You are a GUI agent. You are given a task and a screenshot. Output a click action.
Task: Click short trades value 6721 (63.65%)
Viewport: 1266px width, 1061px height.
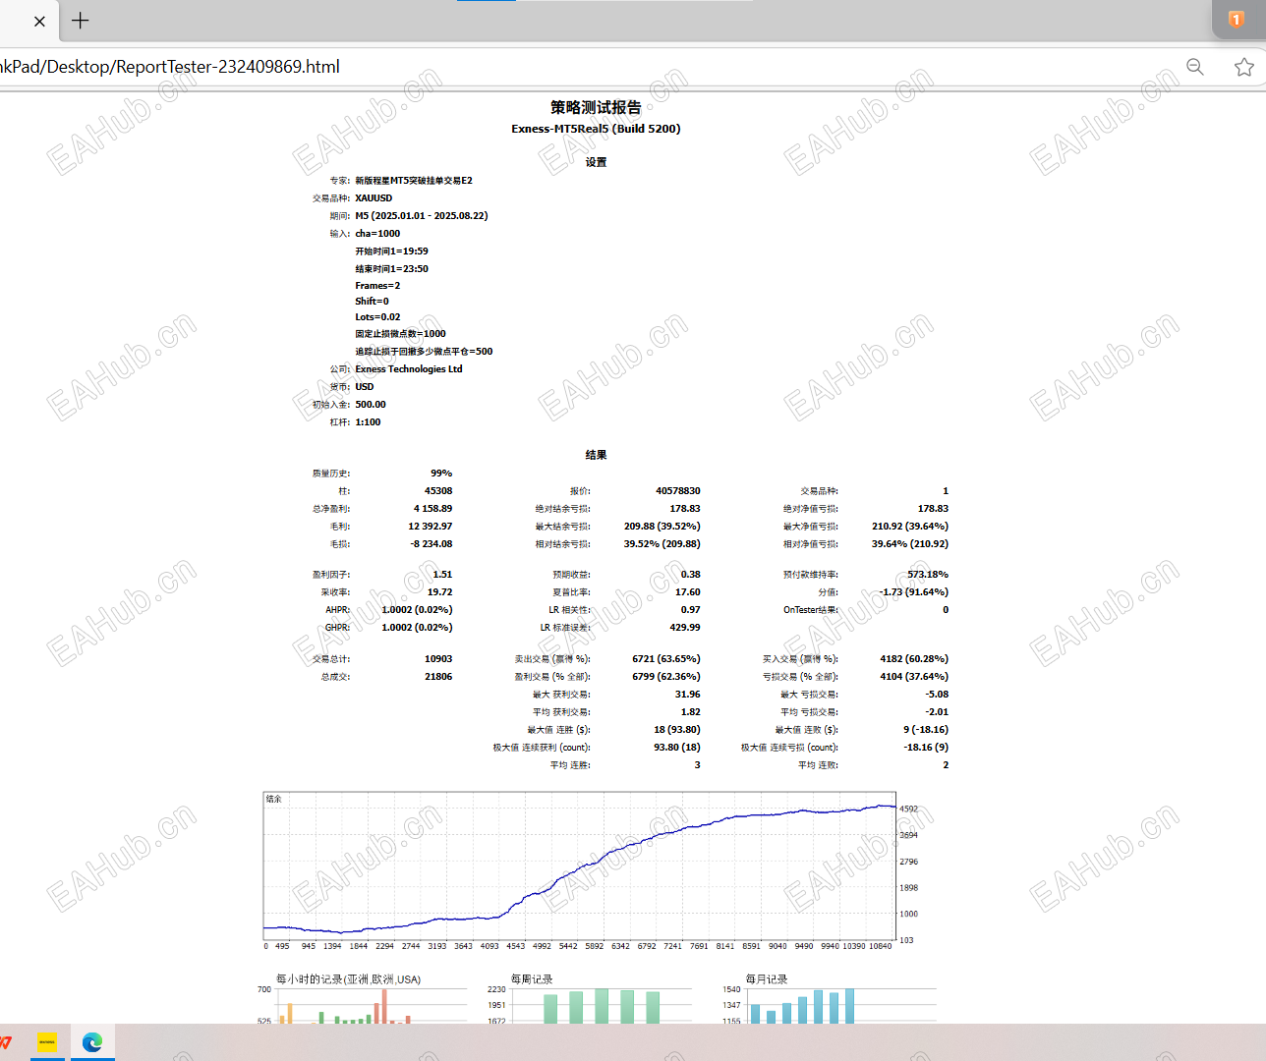point(666,659)
